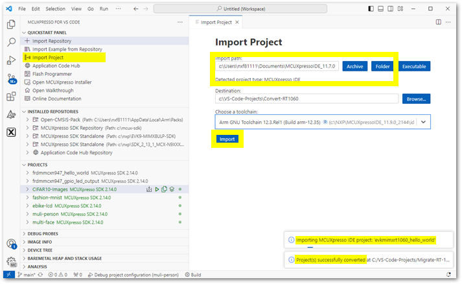Open the Explorer view in activity bar

(x=11, y=25)
